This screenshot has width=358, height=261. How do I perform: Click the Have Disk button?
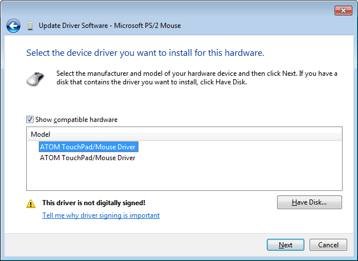click(x=309, y=202)
